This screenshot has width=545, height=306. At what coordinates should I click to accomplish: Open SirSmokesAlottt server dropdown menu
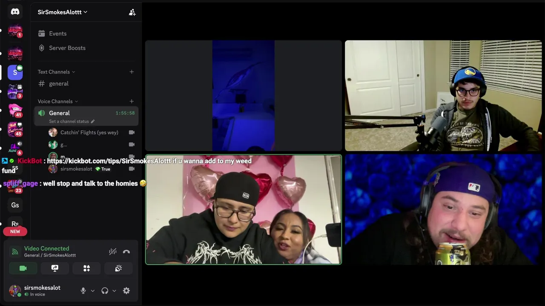(x=63, y=12)
